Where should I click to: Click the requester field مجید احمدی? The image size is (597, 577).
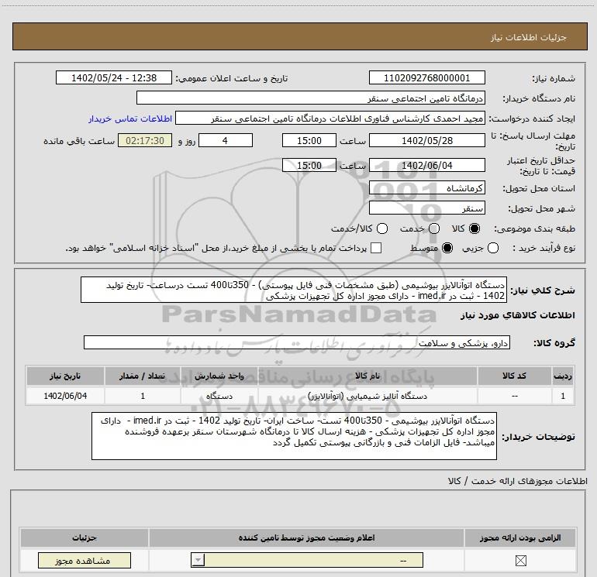point(330,118)
